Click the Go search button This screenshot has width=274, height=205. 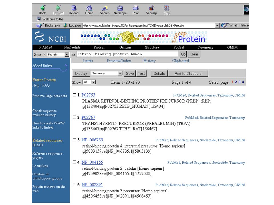click(x=183, y=54)
